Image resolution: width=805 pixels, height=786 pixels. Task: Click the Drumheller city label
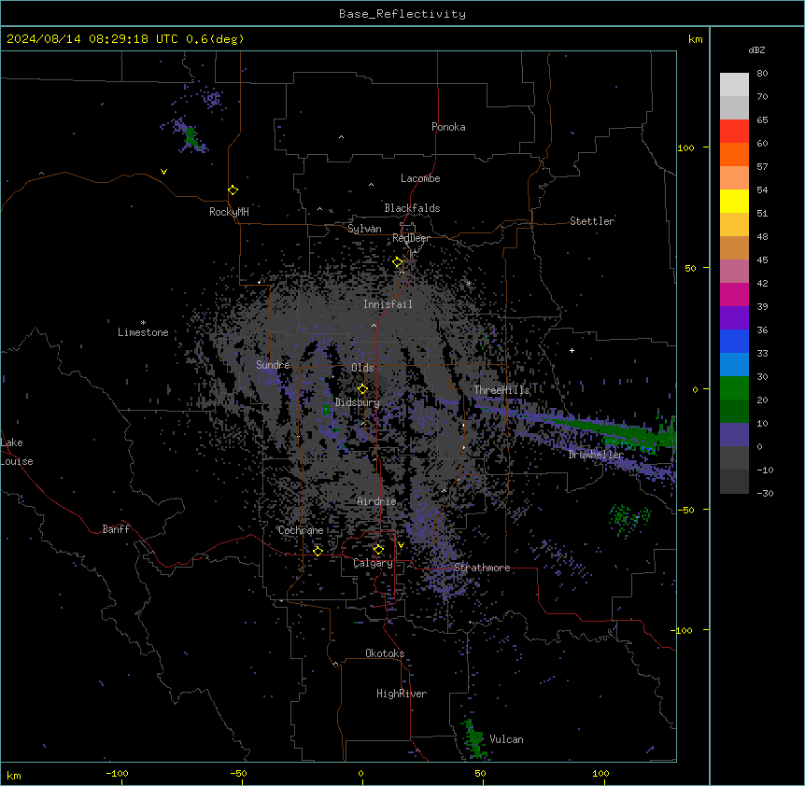596,454
